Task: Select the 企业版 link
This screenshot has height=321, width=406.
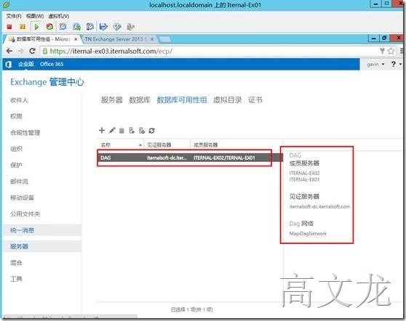Action: [x=26, y=64]
